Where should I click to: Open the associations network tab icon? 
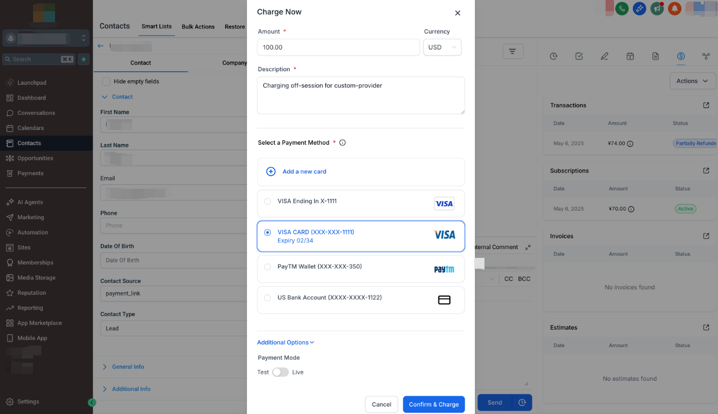click(x=706, y=56)
